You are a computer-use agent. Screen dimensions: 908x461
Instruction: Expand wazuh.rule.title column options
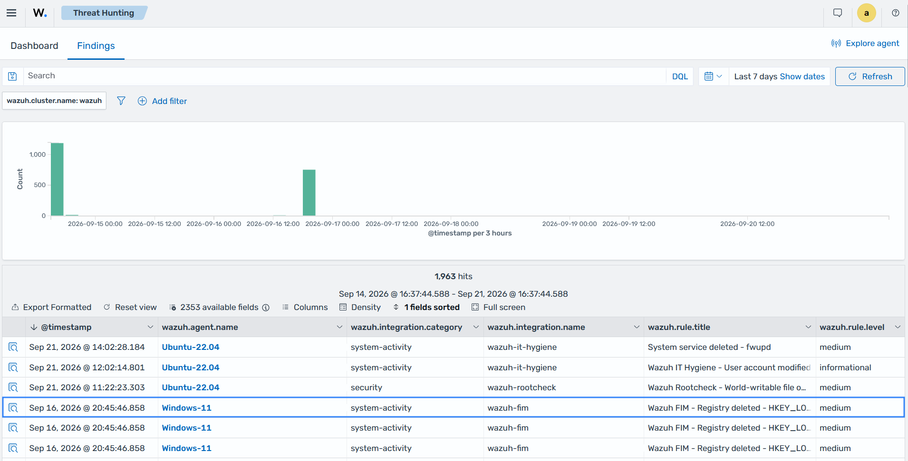(808, 327)
